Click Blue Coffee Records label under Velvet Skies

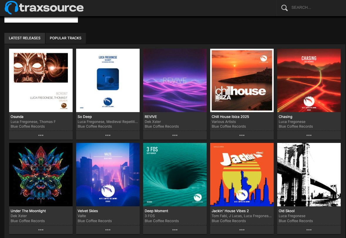[x=95, y=221]
